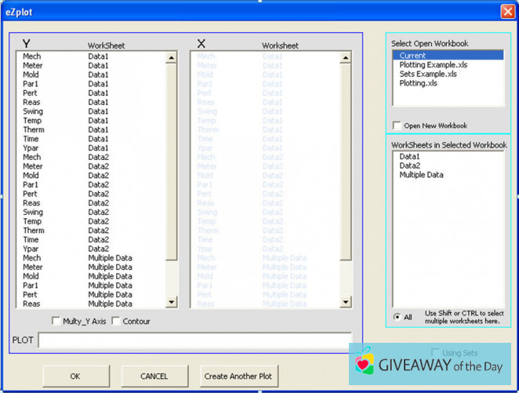The width and height of the screenshot is (519, 393).
Task: Select Sets Example.xls workbook
Action: (x=428, y=74)
